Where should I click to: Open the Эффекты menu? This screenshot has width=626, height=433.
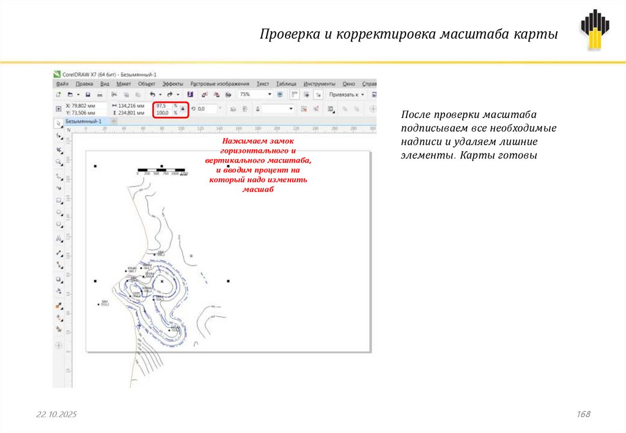click(172, 84)
